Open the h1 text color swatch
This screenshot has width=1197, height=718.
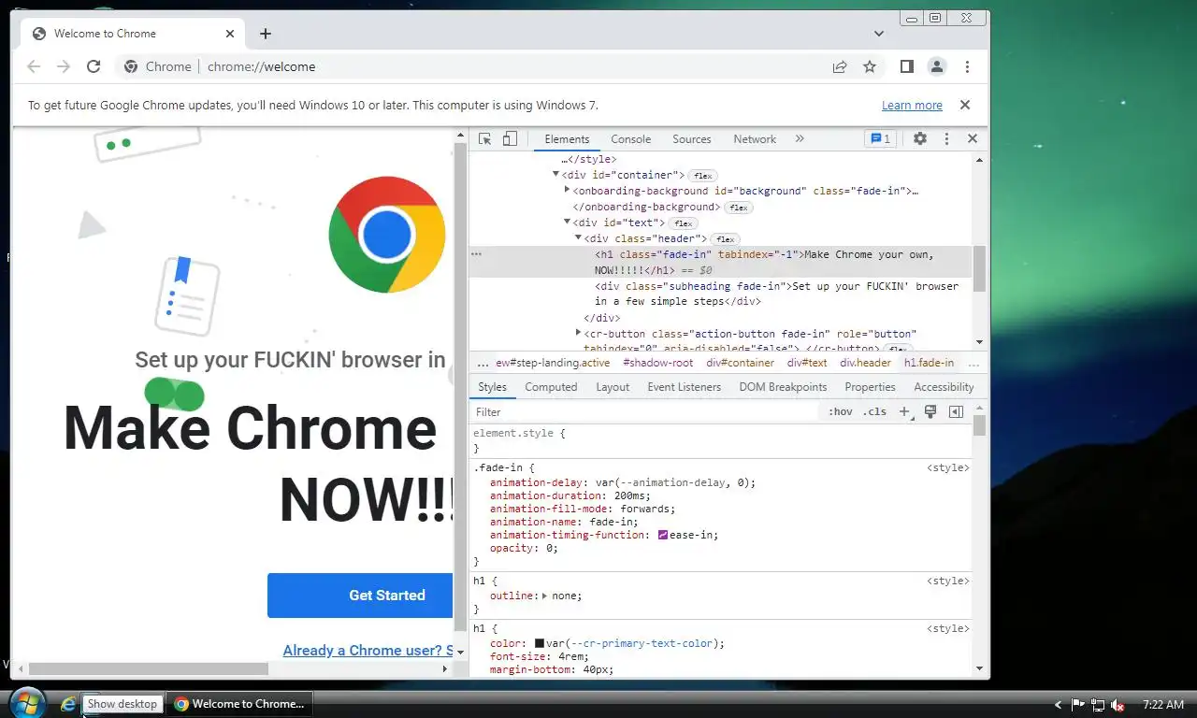540,643
